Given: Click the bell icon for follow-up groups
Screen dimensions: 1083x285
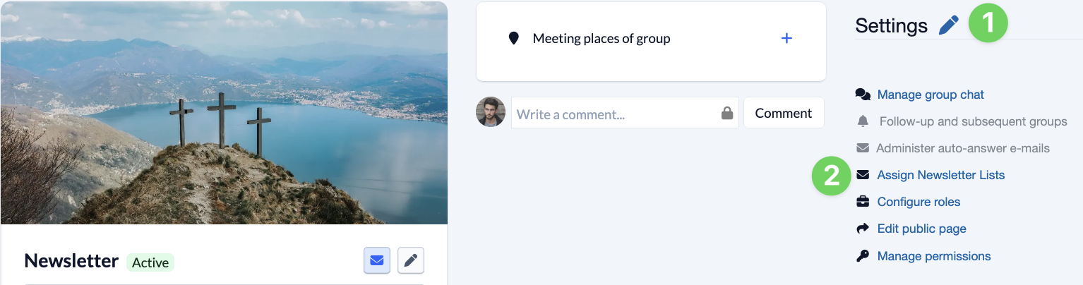Looking at the screenshot, I should [x=863, y=121].
